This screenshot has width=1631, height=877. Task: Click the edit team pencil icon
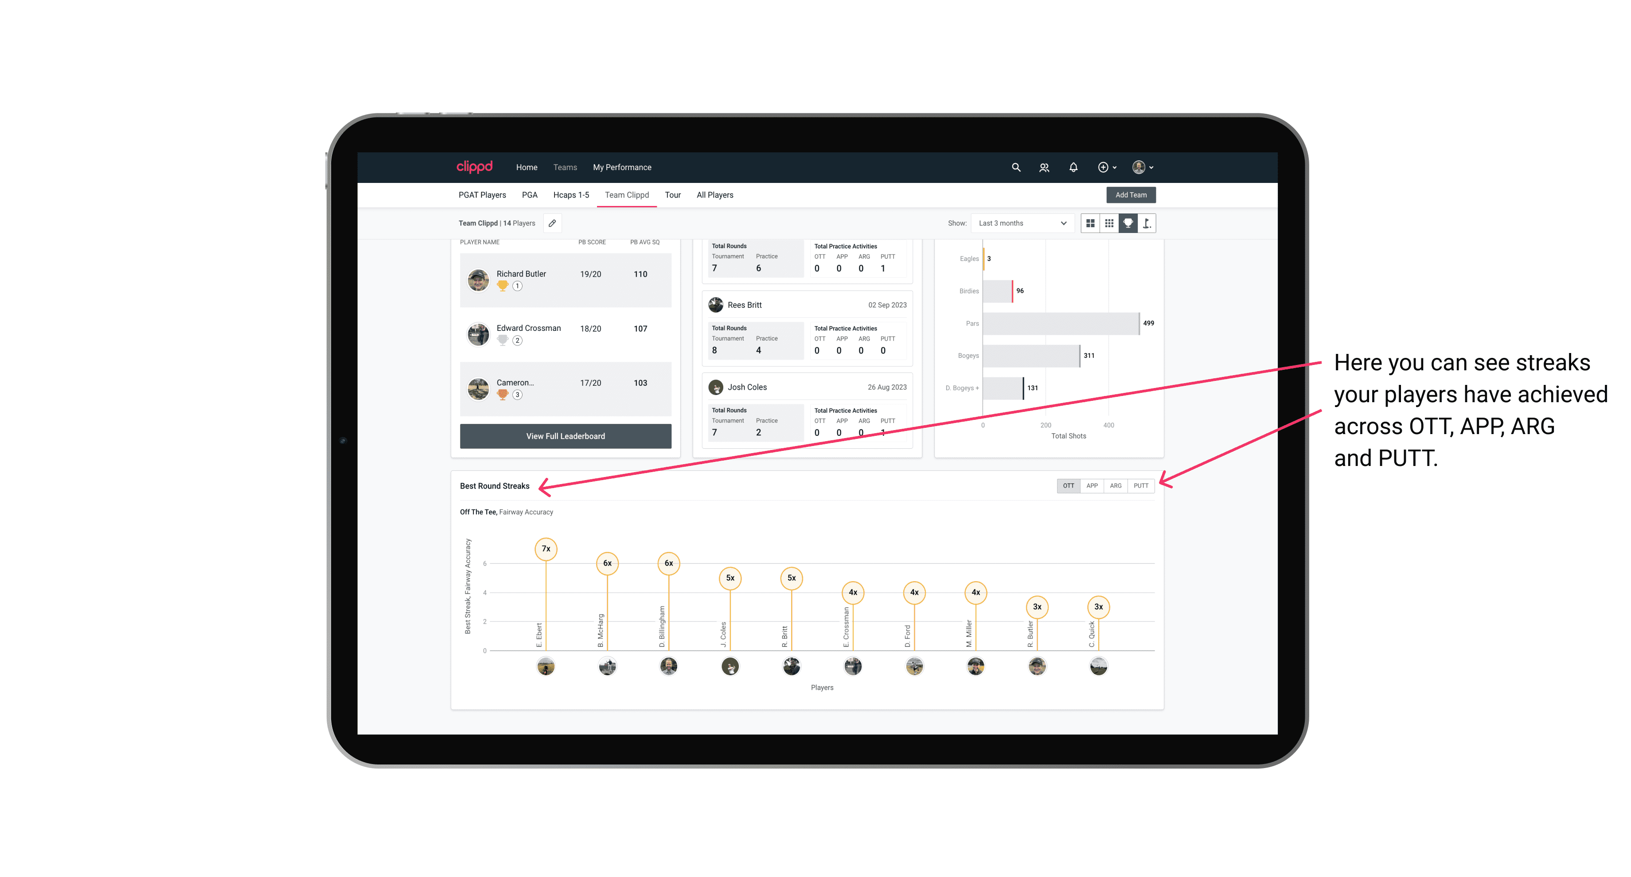pos(552,224)
